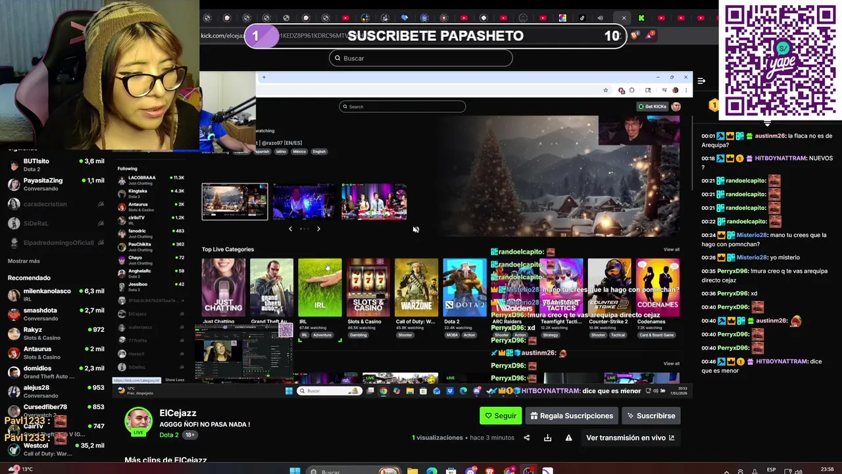
Task: Open Cursedfiber78 recommended channel
Action: (56, 410)
